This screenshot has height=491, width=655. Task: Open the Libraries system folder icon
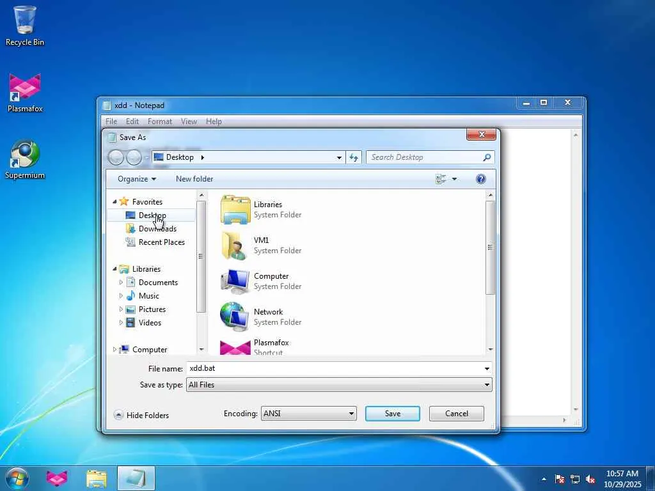235,210
